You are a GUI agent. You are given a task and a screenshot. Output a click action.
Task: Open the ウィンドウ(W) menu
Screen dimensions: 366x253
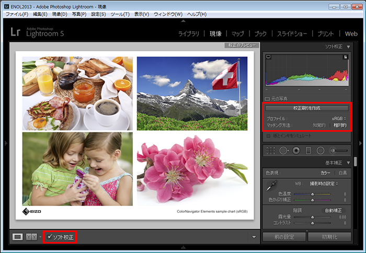(x=168, y=14)
